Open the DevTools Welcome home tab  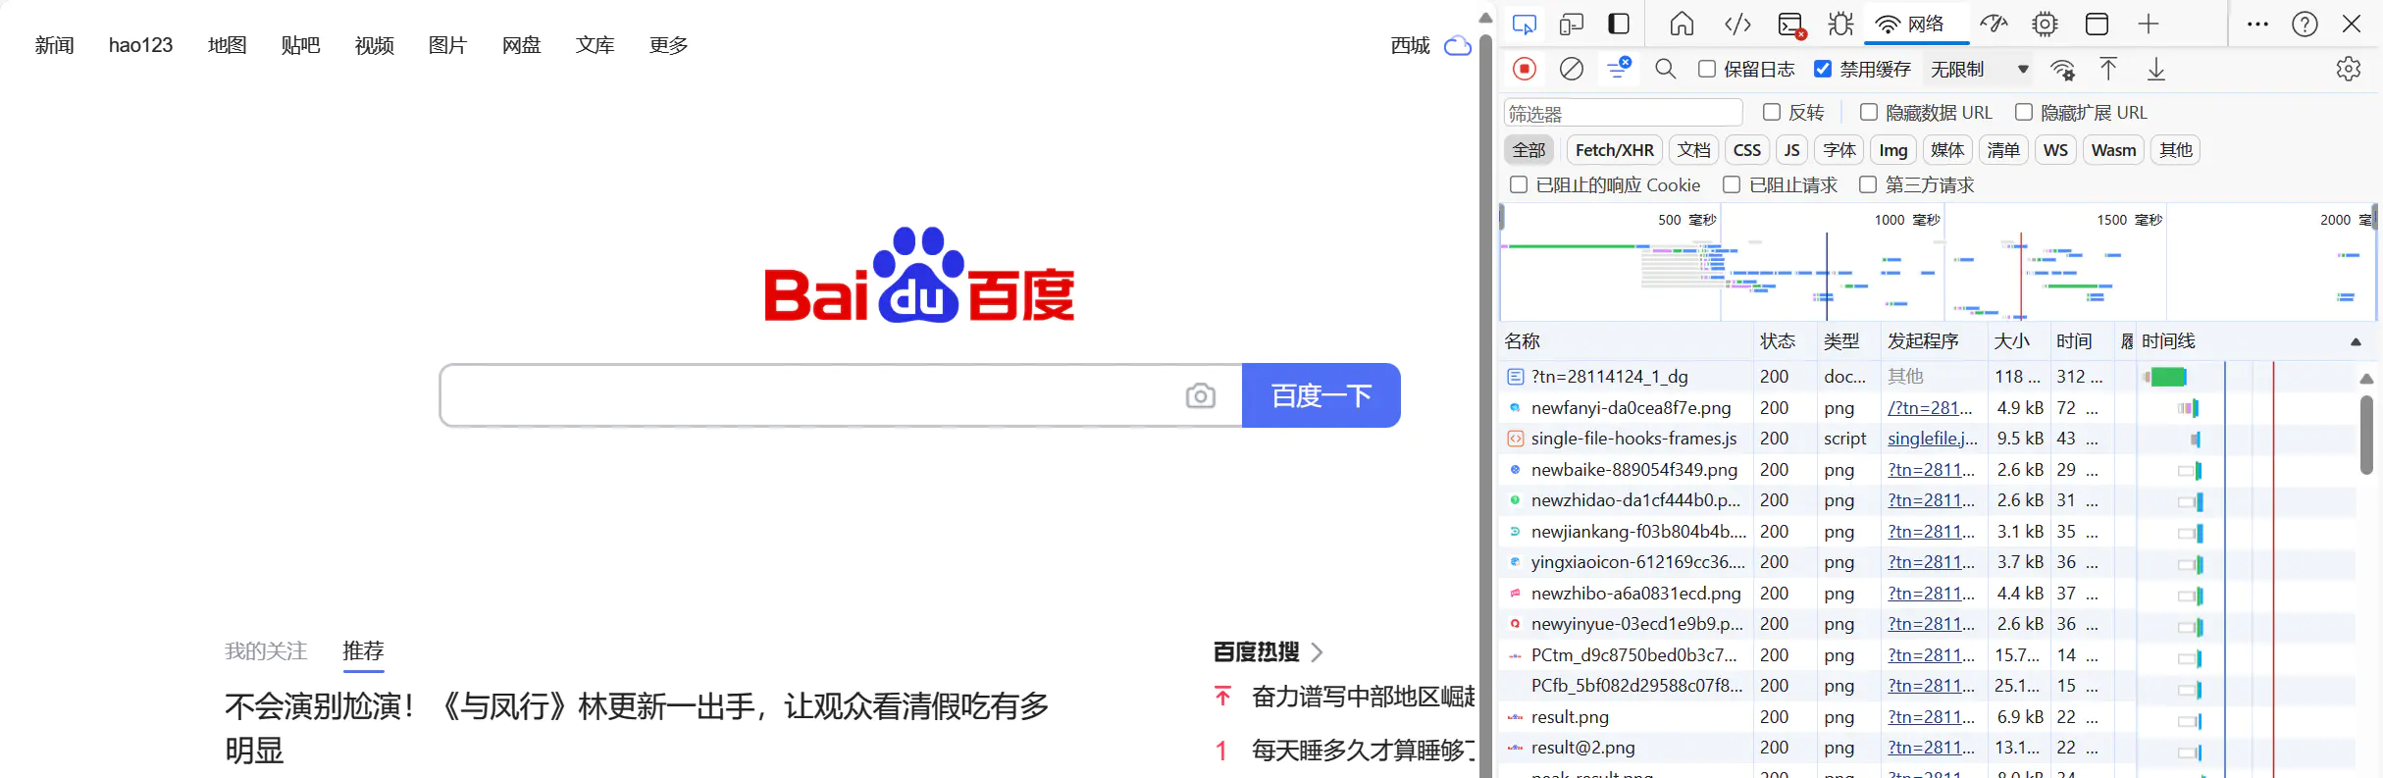(x=1682, y=24)
